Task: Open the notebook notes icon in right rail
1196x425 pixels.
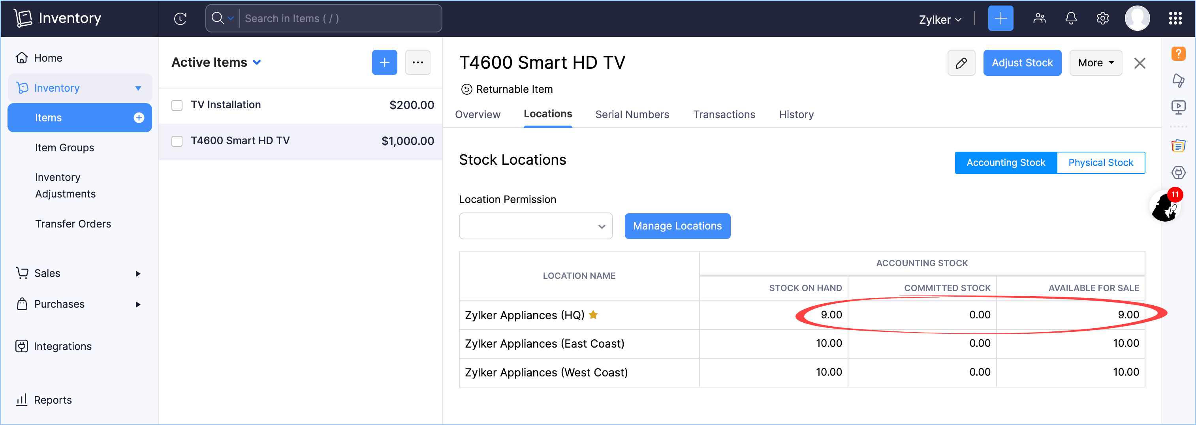Action: click(x=1178, y=146)
